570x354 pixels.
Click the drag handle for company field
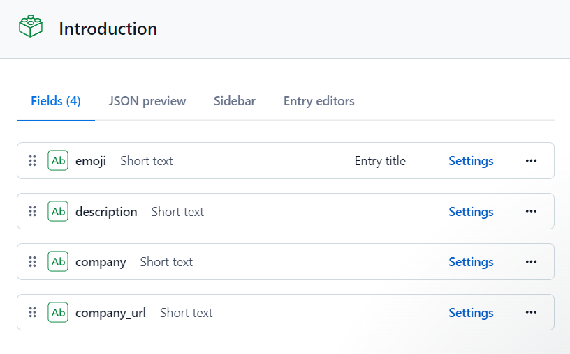pos(32,262)
